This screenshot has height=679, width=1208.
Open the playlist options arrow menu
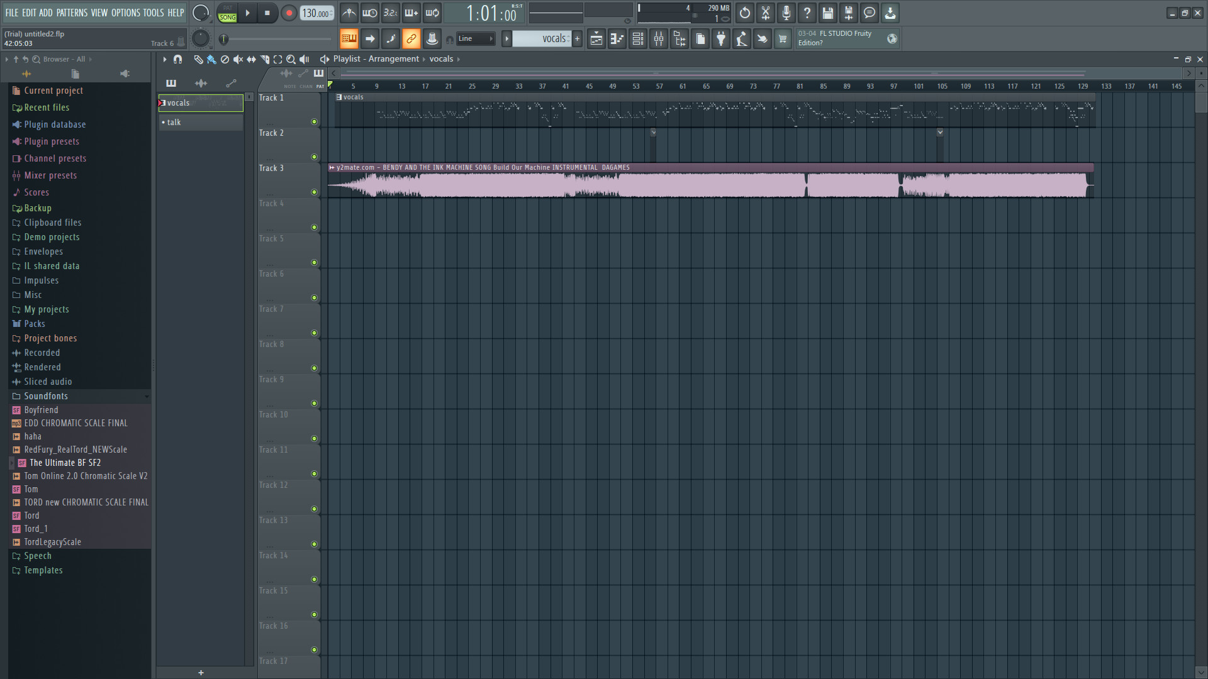[x=165, y=59]
